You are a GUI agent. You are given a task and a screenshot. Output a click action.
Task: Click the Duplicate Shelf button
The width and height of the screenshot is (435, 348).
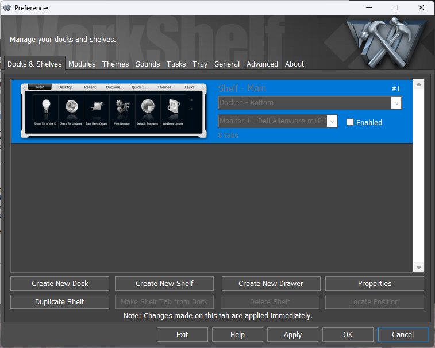click(59, 301)
